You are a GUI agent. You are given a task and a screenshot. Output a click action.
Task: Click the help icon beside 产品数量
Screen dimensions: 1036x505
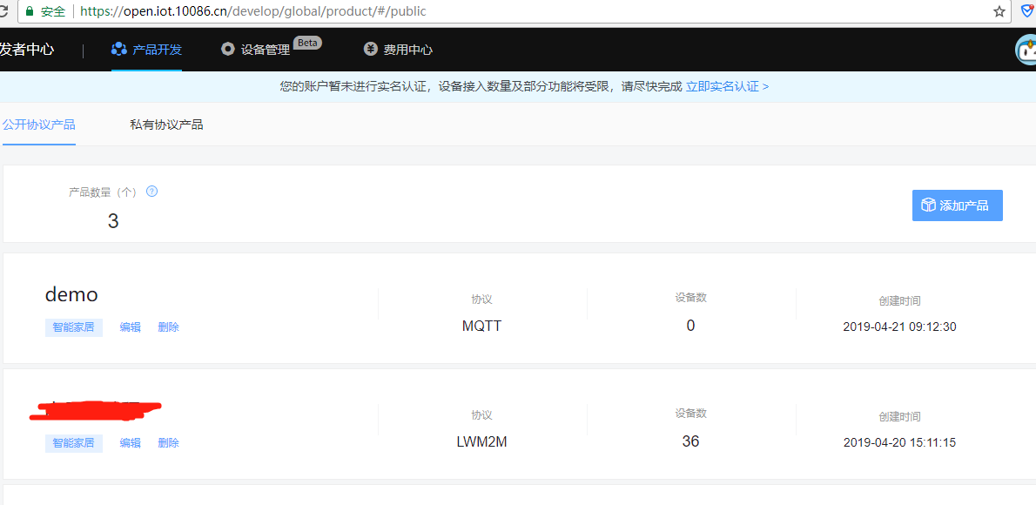[x=152, y=192]
